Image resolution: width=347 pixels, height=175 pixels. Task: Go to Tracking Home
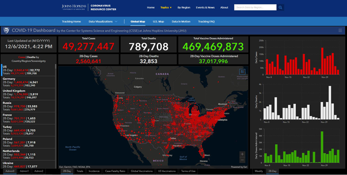click(x=71, y=21)
